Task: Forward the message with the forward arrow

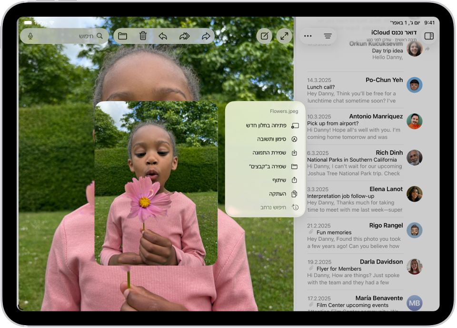Action: [206, 36]
